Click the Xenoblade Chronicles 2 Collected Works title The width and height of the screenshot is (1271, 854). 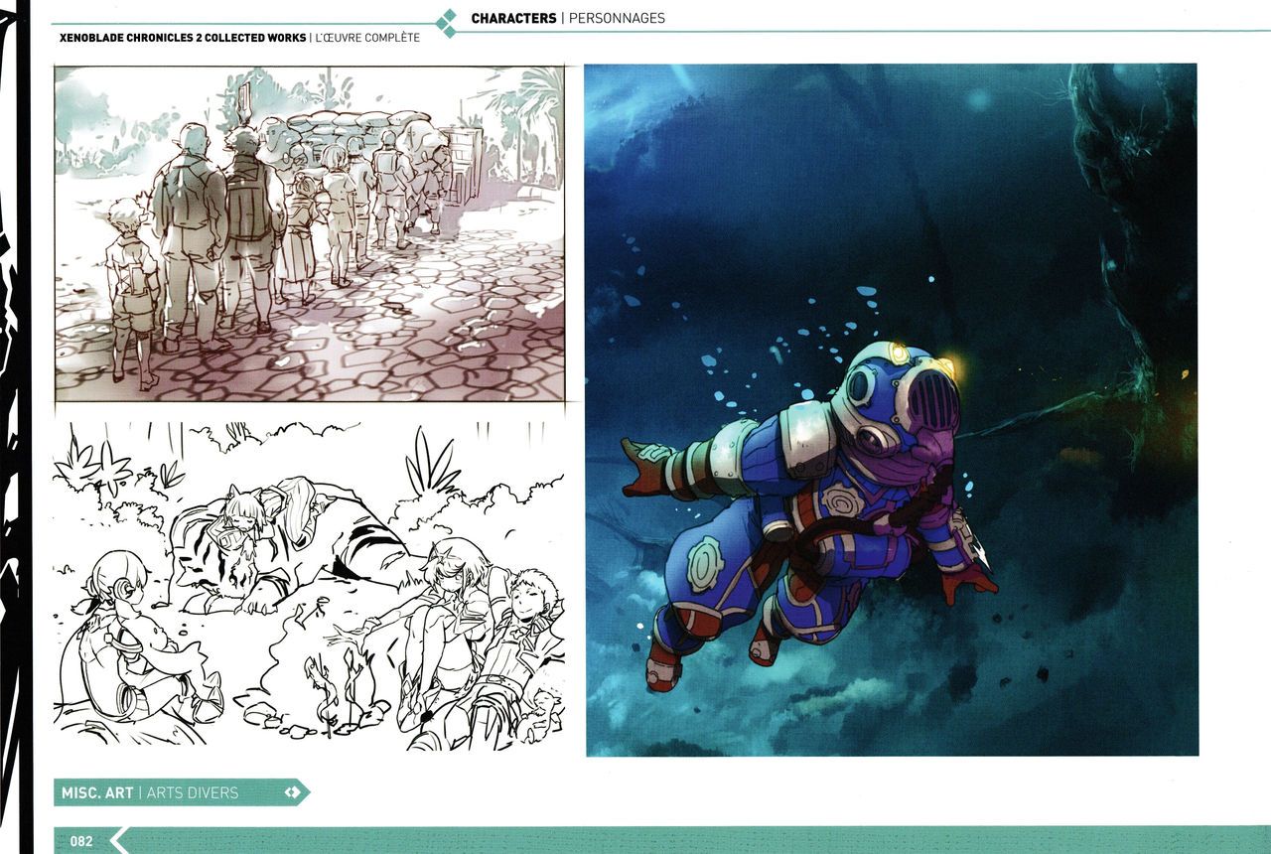[x=183, y=38]
